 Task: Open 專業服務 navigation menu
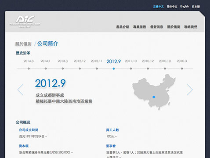click(140, 27)
